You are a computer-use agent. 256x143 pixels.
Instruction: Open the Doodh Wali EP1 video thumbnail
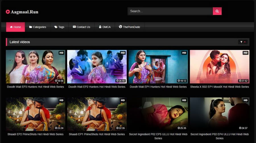158,67
